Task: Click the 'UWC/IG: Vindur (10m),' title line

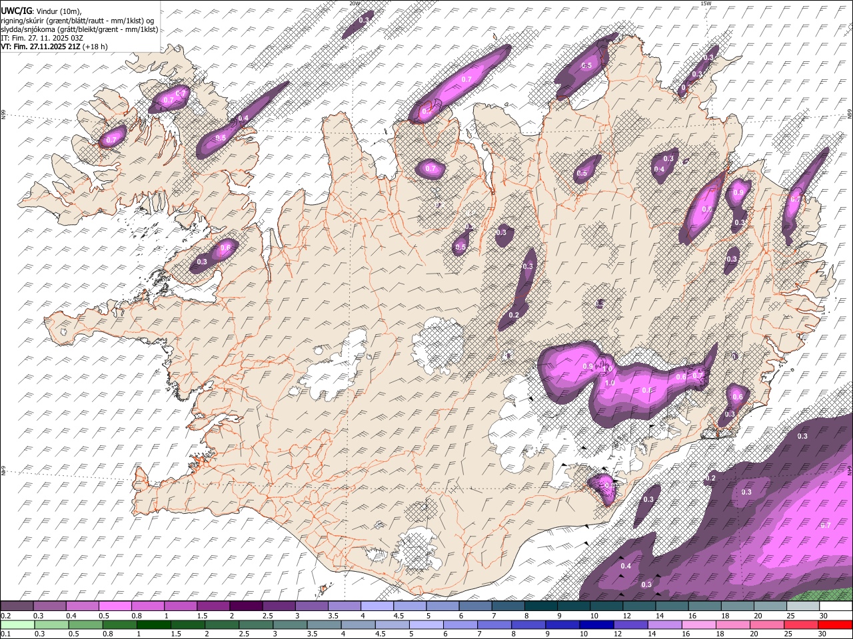Action: tap(41, 11)
